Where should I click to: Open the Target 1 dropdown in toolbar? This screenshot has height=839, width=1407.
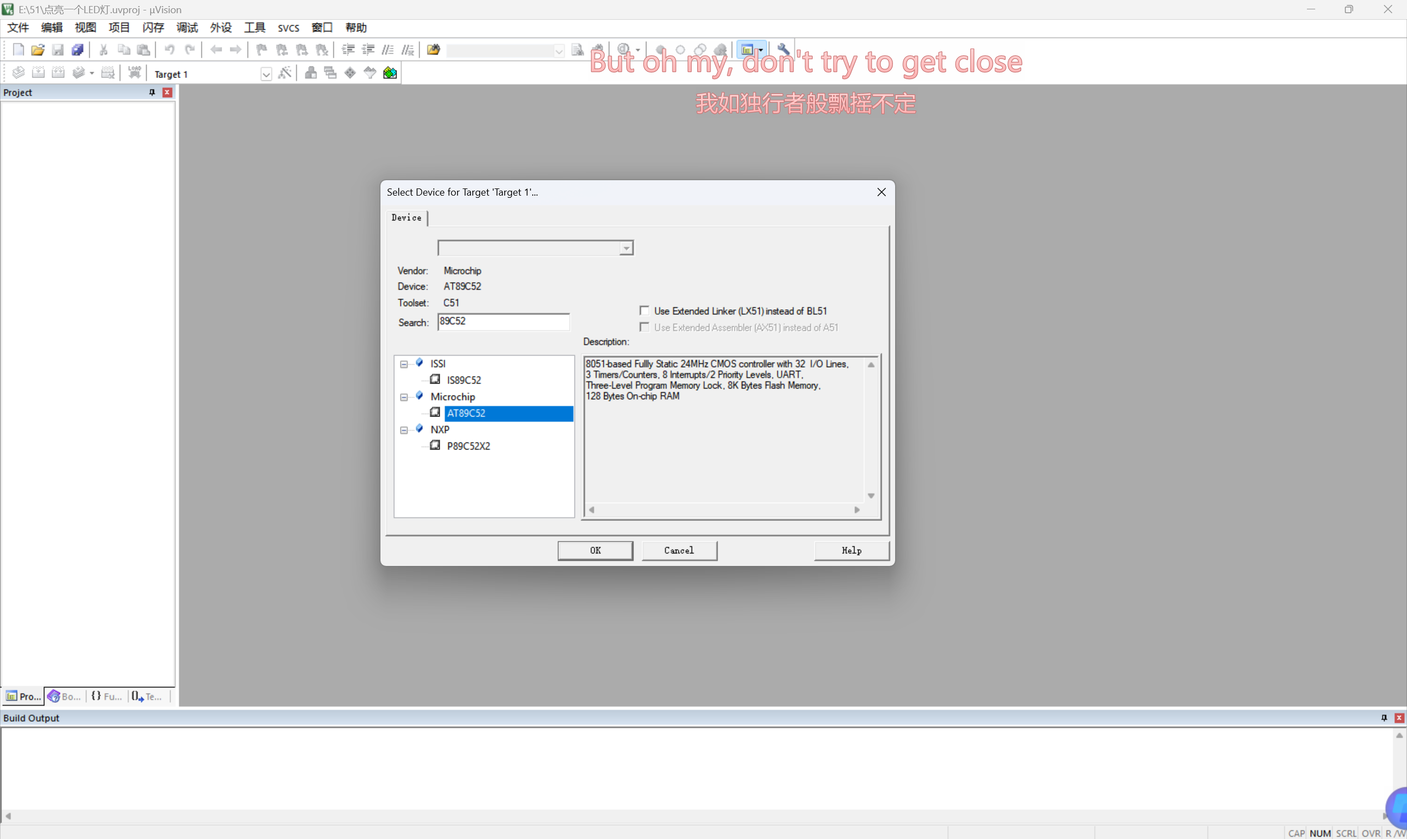266,74
